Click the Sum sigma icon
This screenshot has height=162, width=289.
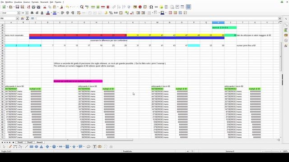[x=27, y=18]
